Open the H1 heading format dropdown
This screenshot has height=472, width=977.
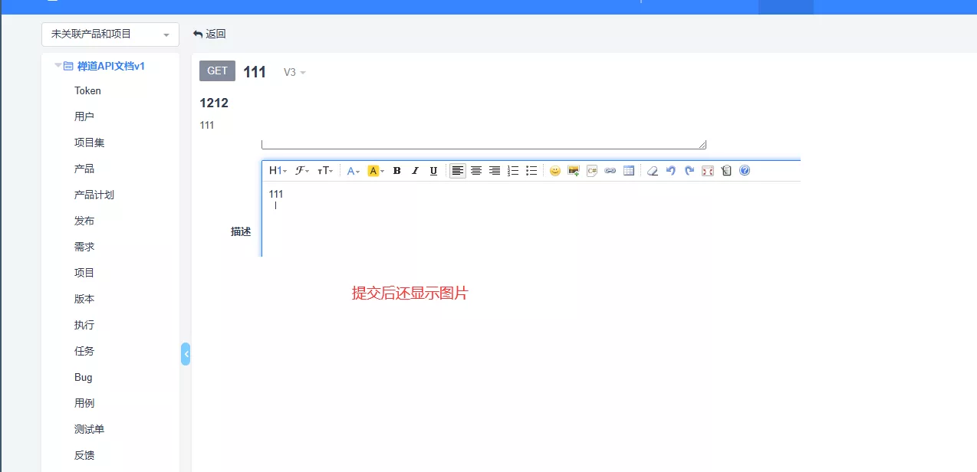tap(278, 171)
